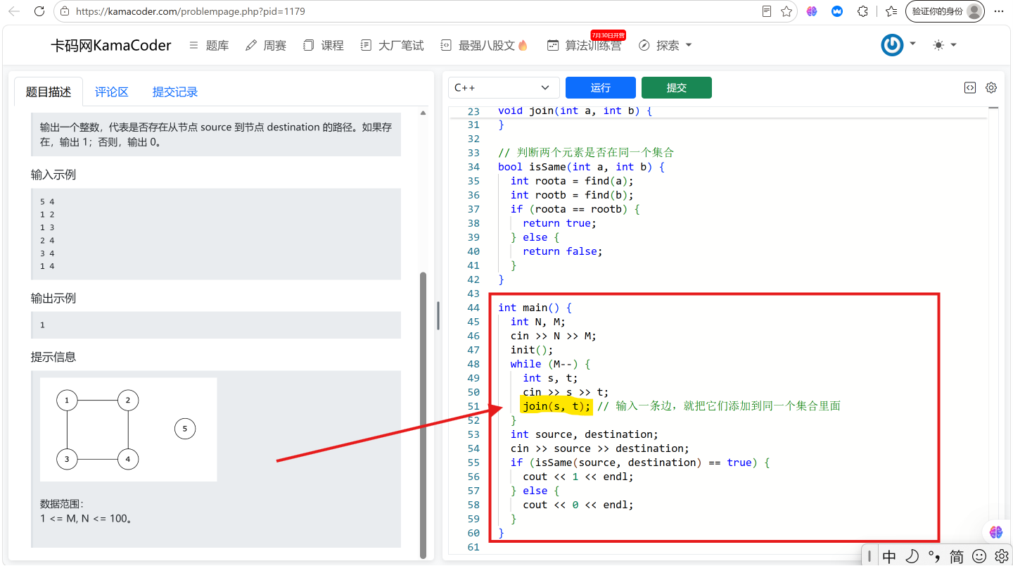Image resolution: width=1013 pixels, height=566 pixels.
Task: Open the 大厂笔试 menu item
Action: pos(392,45)
